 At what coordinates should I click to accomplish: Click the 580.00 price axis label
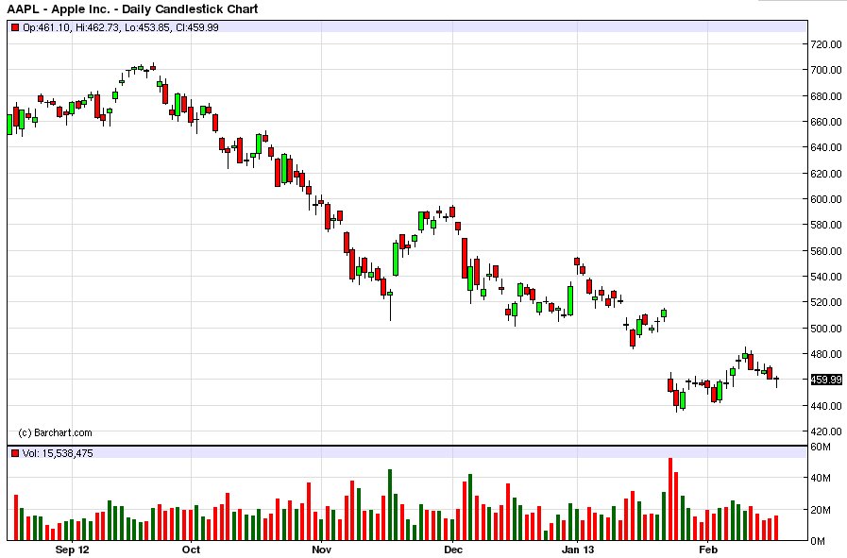pyautogui.click(x=826, y=224)
